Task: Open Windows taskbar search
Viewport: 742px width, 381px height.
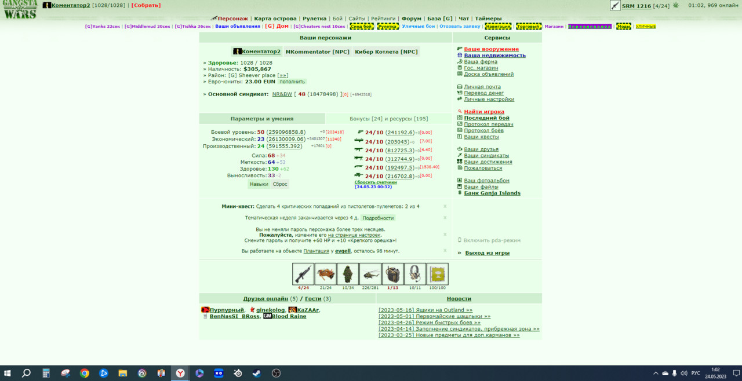Action: (x=27, y=373)
